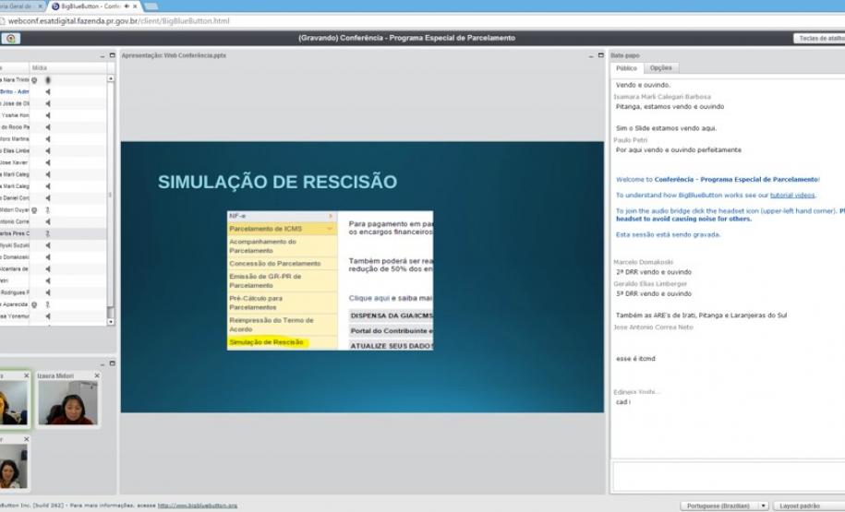This screenshot has height=512, width=845.
Task: Click the chat message input field
Action: (x=725, y=476)
